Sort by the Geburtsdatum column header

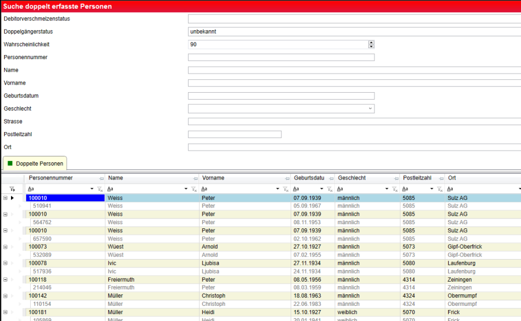309,178
